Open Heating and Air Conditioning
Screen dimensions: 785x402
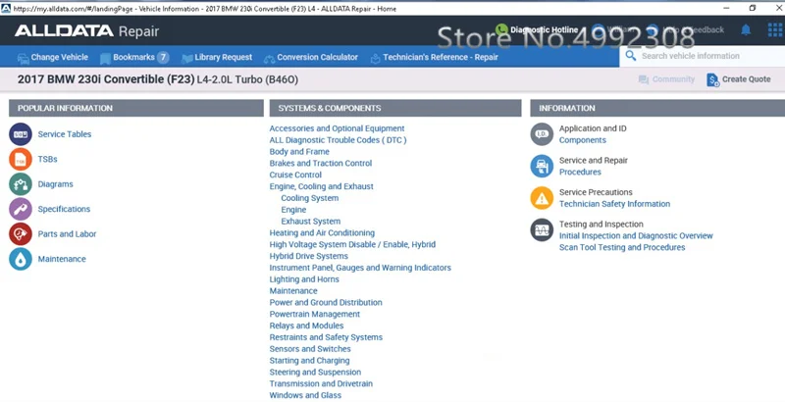click(322, 233)
